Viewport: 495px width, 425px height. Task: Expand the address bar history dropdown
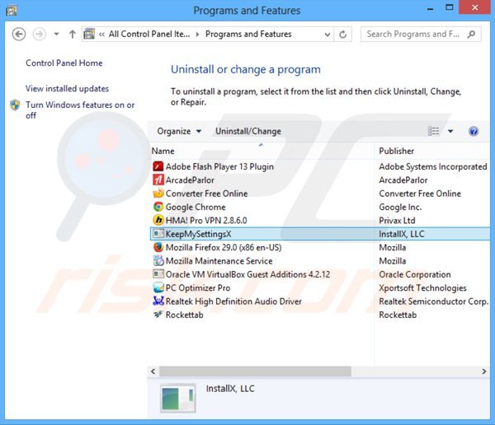coord(328,35)
